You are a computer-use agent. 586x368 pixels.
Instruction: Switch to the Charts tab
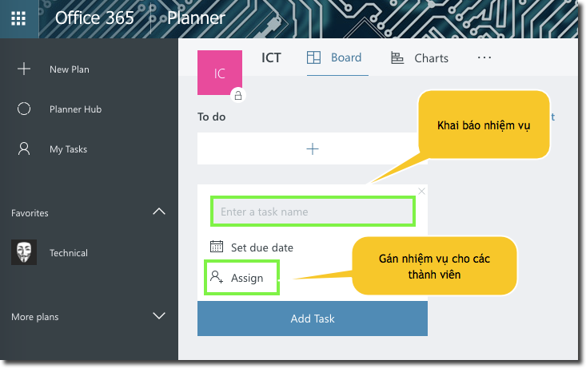(420, 58)
